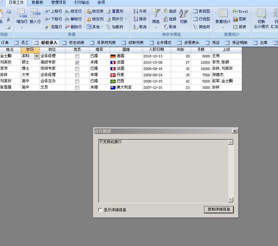Sort ascending with the 升序 icon

136,11
